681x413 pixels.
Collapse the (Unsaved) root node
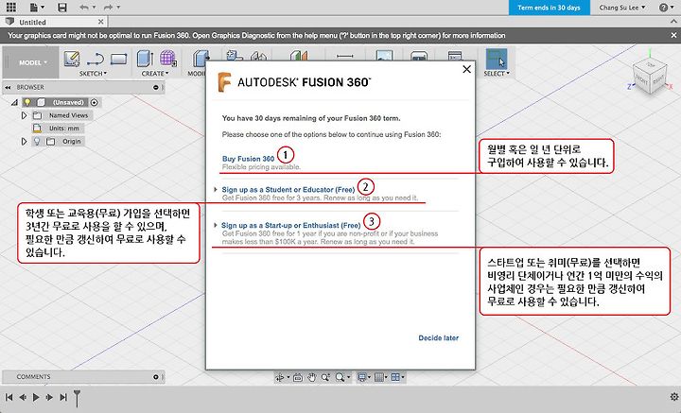tap(14, 102)
